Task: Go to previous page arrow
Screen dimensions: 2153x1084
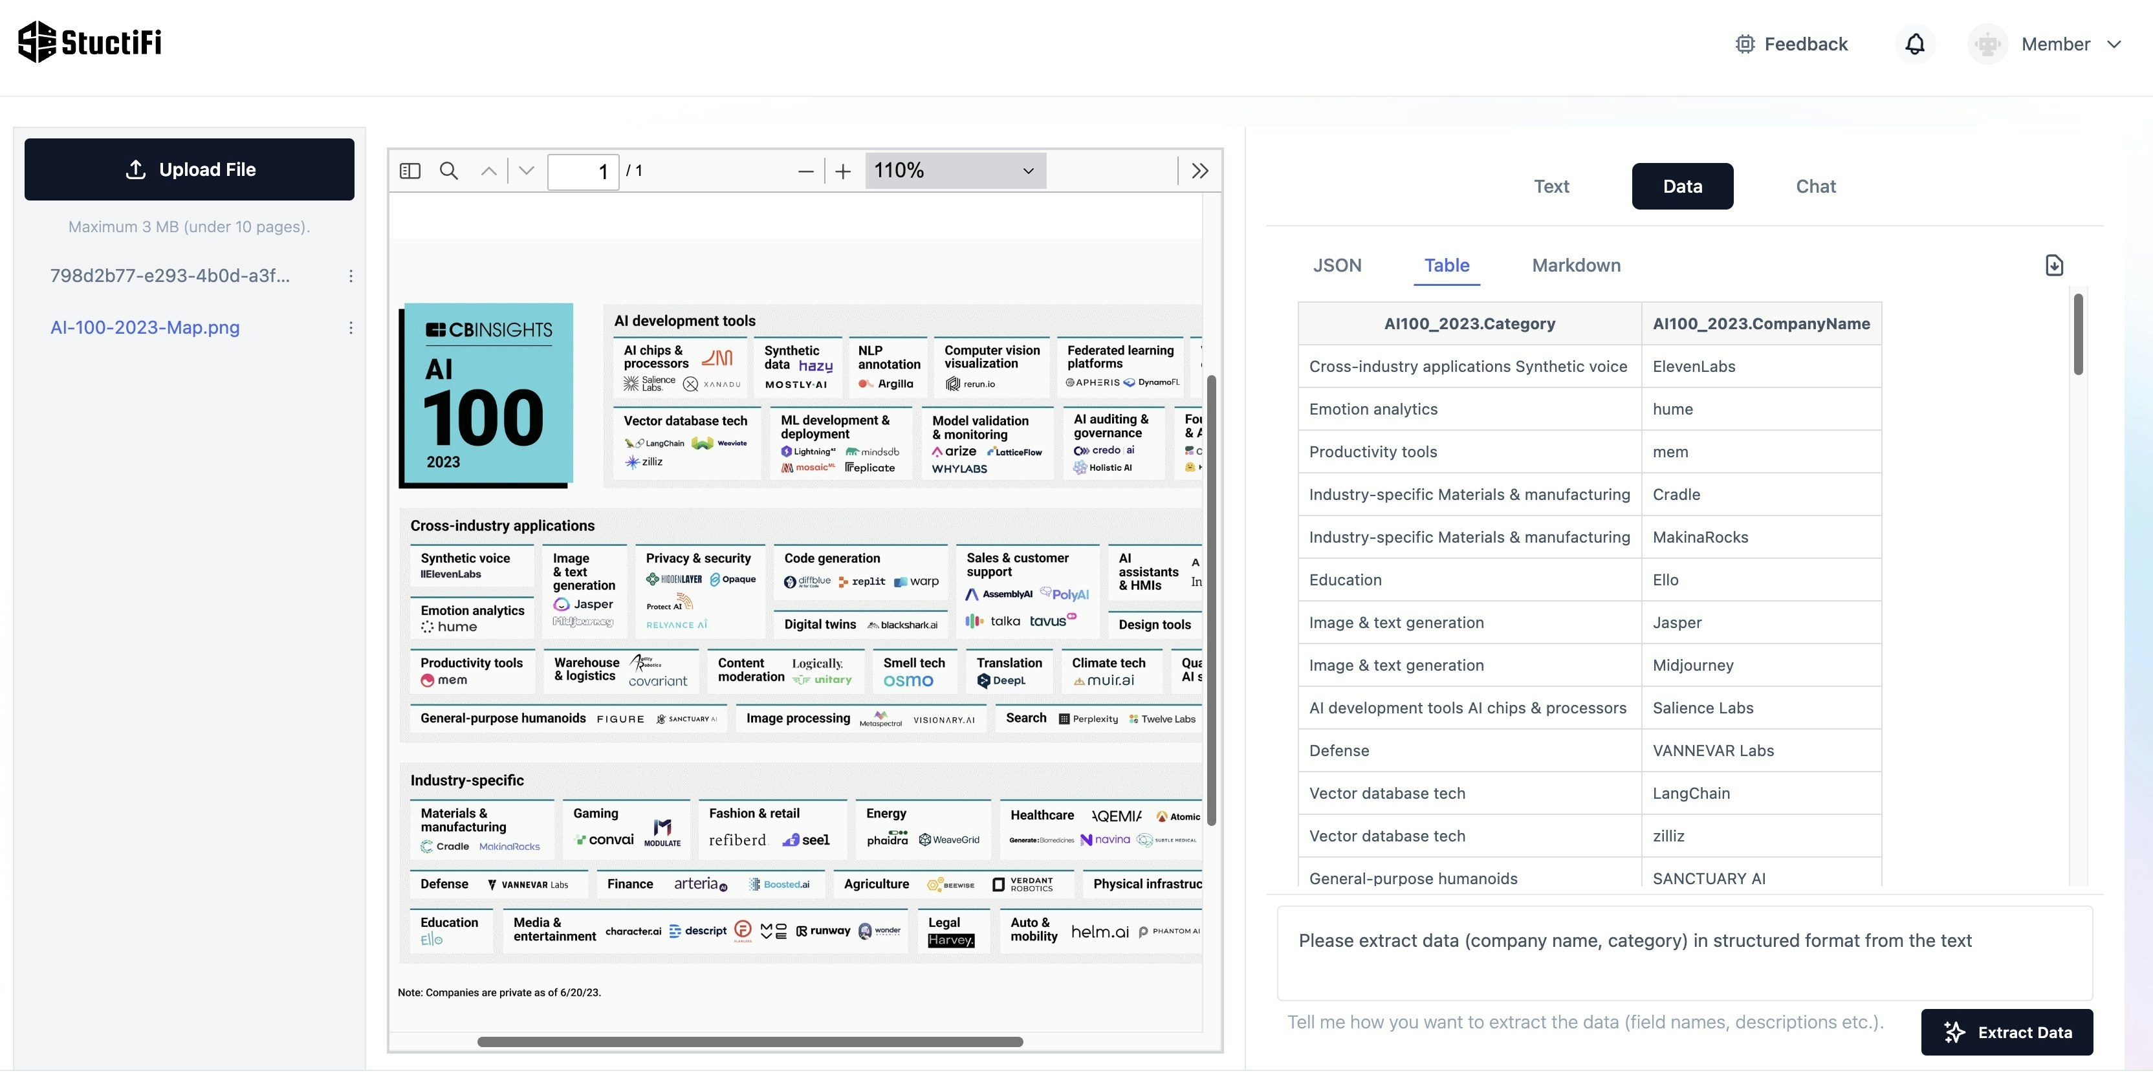Action: 489,171
